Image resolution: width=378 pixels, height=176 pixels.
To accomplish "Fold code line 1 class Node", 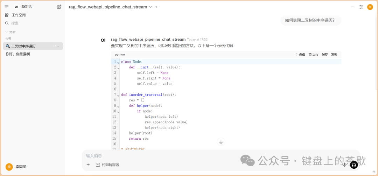I will point(118,62).
